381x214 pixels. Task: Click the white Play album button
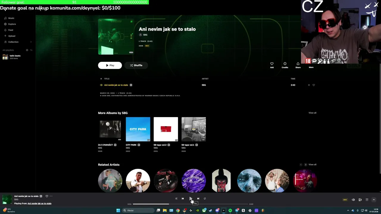point(110,65)
